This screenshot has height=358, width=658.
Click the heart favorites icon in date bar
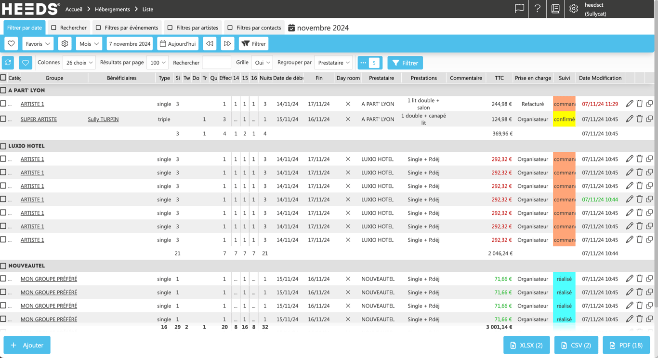[x=11, y=44]
